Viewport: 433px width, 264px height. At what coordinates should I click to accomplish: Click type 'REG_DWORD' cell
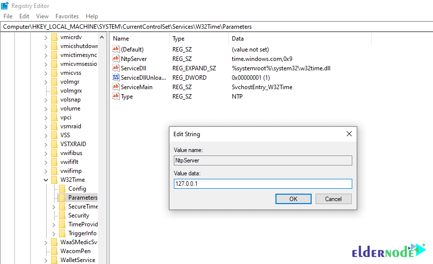coord(189,78)
